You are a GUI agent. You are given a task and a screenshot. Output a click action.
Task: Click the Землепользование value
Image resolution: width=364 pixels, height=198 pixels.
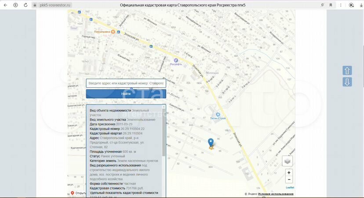click(x=141, y=120)
